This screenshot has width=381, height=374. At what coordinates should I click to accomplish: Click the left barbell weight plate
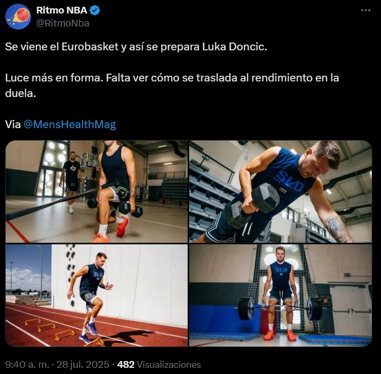(x=246, y=309)
